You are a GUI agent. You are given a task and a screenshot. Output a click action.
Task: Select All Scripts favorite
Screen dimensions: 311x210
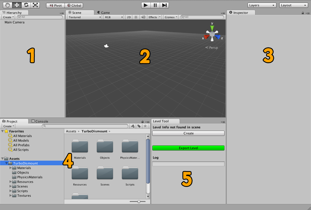coord(21,150)
